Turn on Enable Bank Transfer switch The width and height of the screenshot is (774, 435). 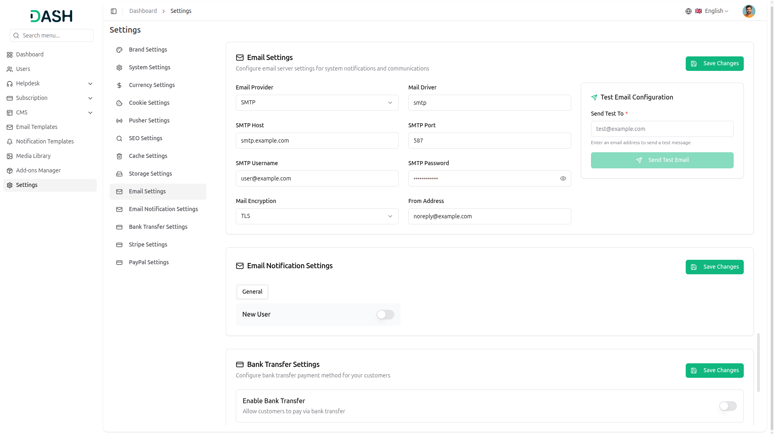click(x=728, y=406)
